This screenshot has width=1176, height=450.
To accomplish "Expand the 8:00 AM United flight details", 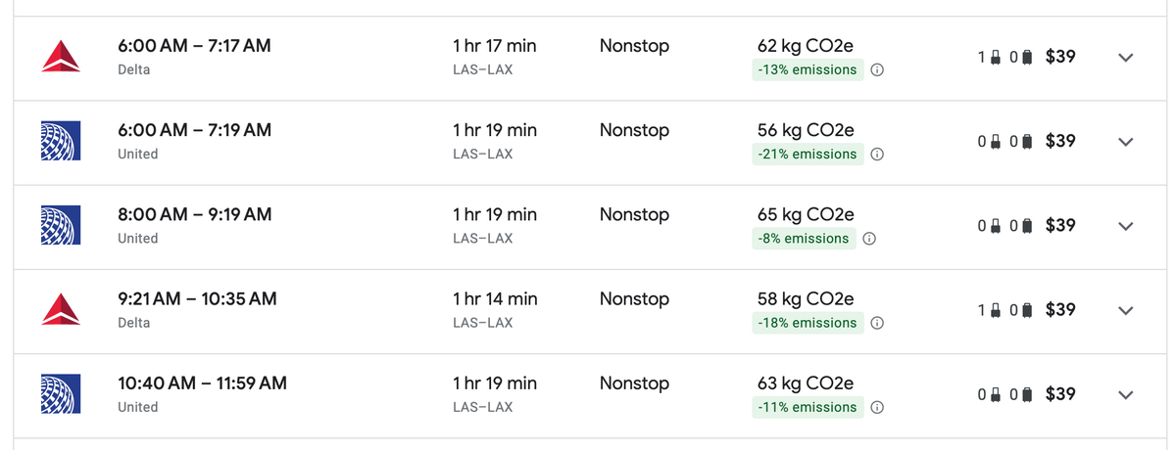I will [x=1125, y=226].
